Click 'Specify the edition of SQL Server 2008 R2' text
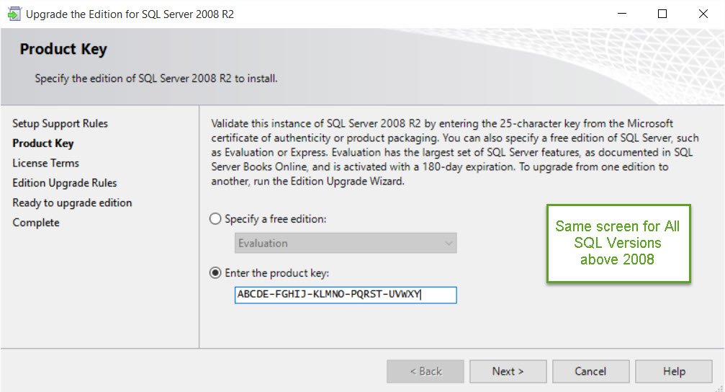Screen dimensions: 725x392 pyautogui.click(x=156, y=79)
